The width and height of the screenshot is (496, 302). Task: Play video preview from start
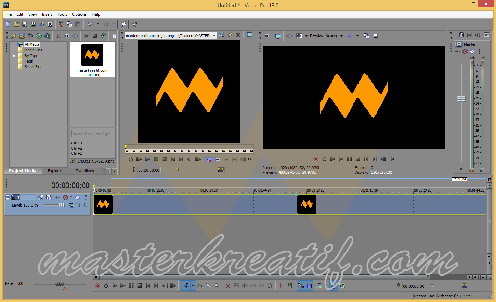click(333, 159)
